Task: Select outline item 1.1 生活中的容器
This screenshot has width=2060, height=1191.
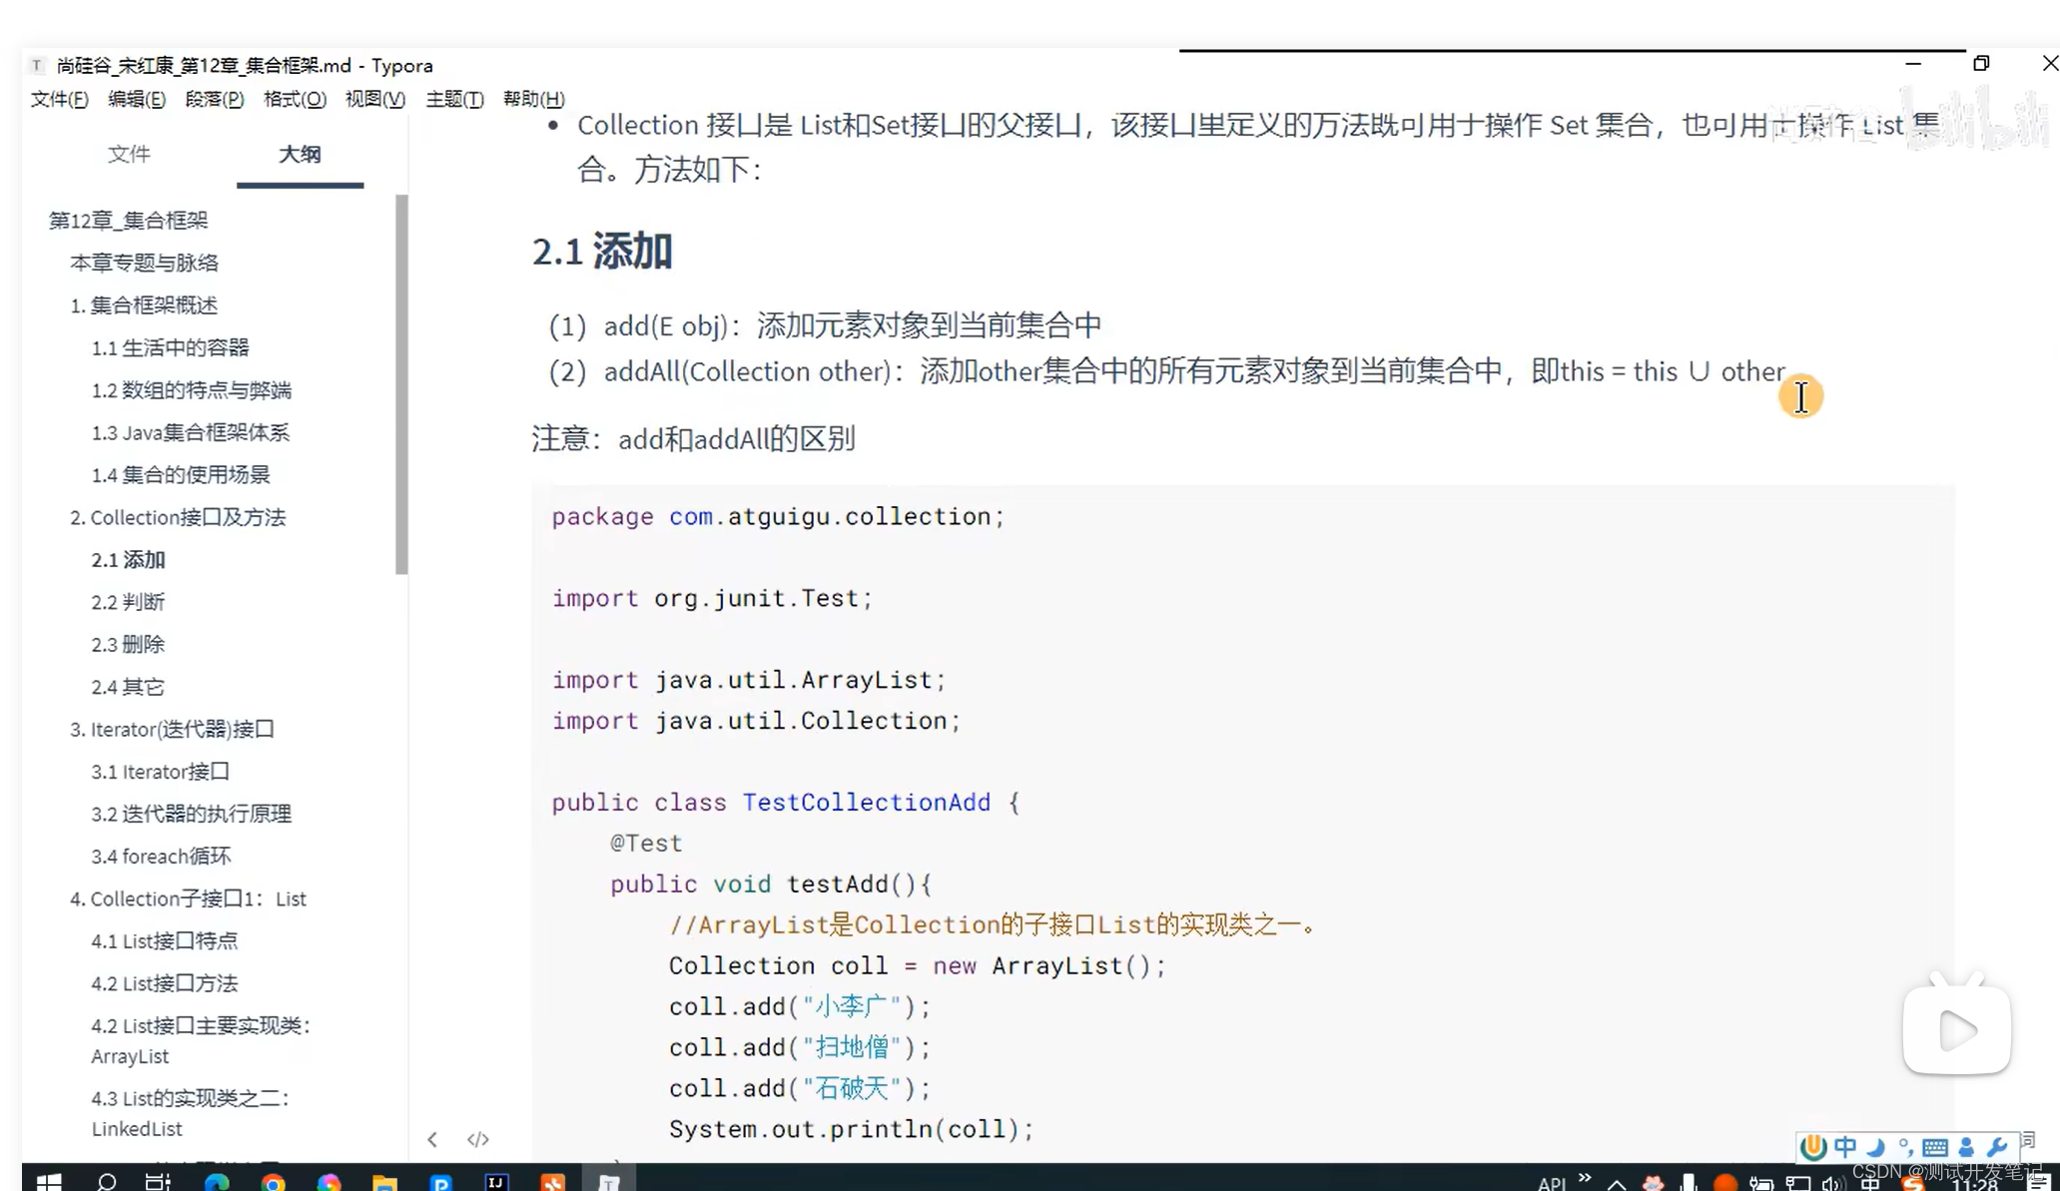Action: tap(170, 347)
